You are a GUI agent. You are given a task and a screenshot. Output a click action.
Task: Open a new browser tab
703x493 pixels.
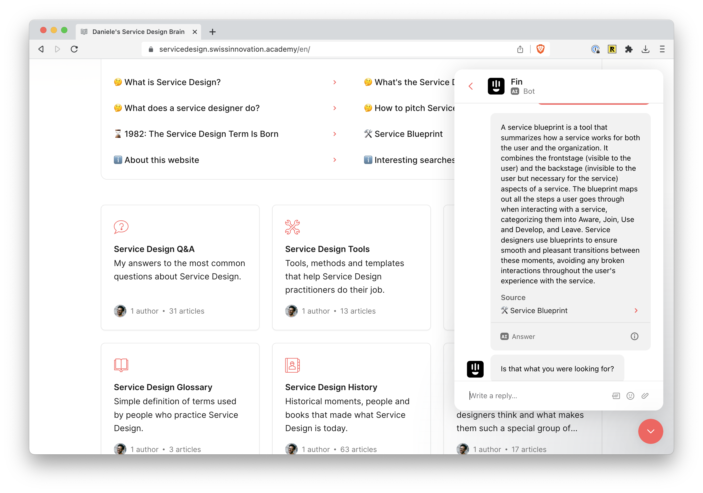213,32
